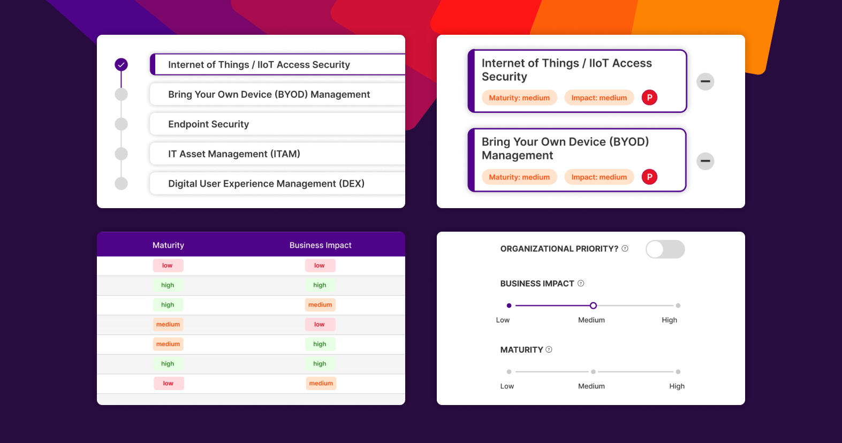Select Bring Your Own Device (BYOD) Management item
This screenshot has height=443, width=842.
(x=269, y=95)
